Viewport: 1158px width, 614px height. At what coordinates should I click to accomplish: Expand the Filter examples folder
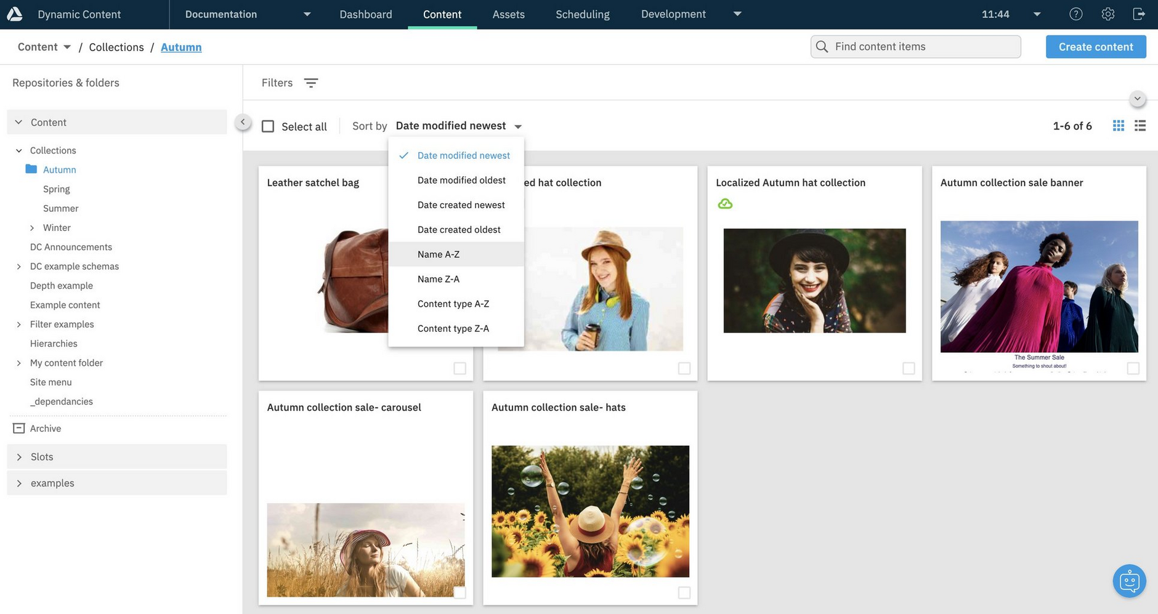(x=19, y=324)
